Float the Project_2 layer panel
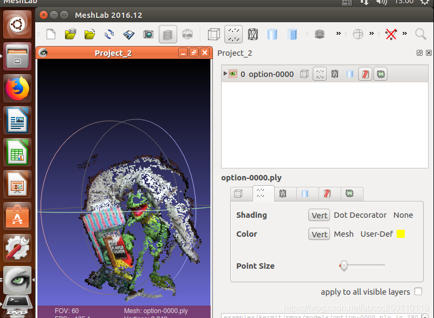The width and height of the screenshot is (434, 318). [x=419, y=53]
